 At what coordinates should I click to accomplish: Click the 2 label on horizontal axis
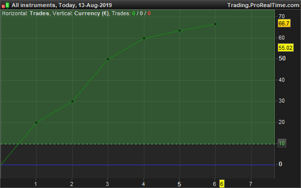pyautogui.click(x=72, y=184)
